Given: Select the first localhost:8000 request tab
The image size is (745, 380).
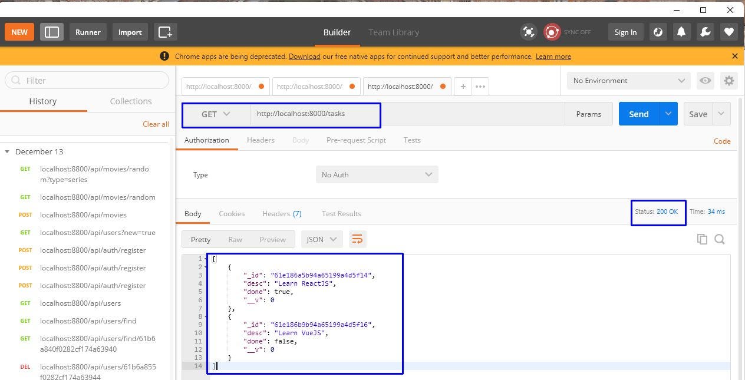Looking at the screenshot, I should pyautogui.click(x=226, y=87).
